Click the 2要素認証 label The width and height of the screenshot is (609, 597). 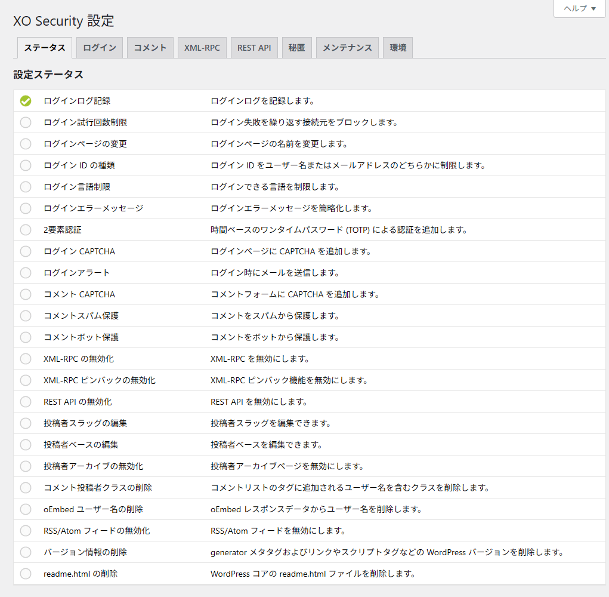click(x=63, y=230)
